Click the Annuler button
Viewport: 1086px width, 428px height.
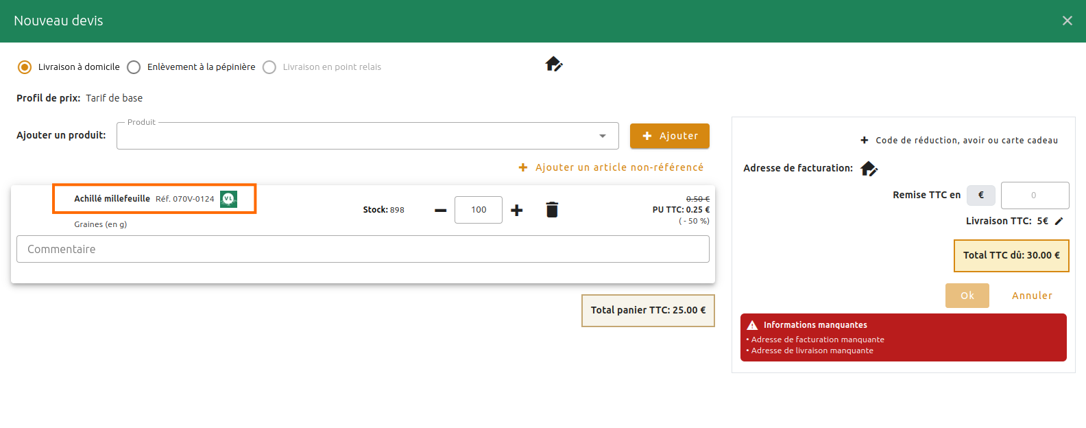click(1031, 296)
